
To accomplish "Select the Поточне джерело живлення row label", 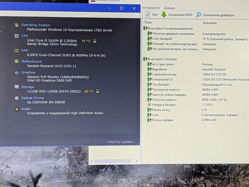I will tap(173, 34).
